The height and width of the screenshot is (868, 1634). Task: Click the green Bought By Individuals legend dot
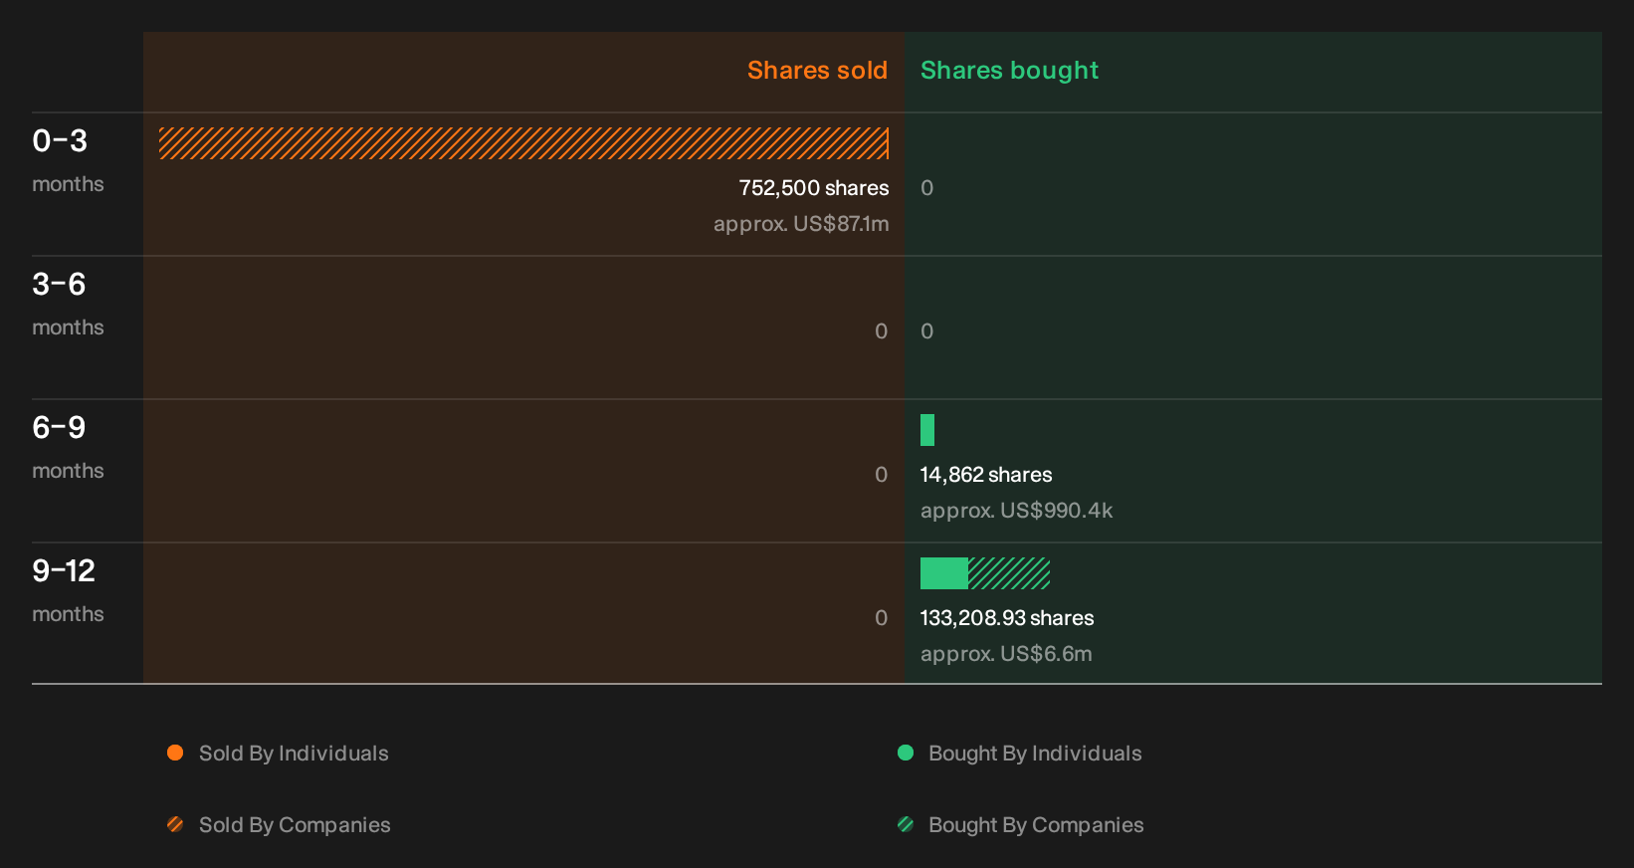click(906, 753)
